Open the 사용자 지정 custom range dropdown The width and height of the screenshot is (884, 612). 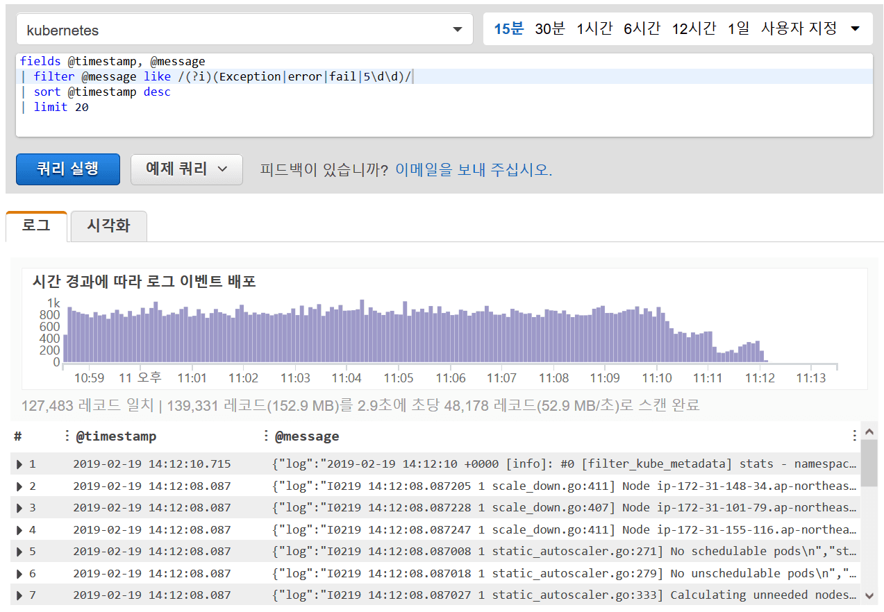click(x=810, y=29)
